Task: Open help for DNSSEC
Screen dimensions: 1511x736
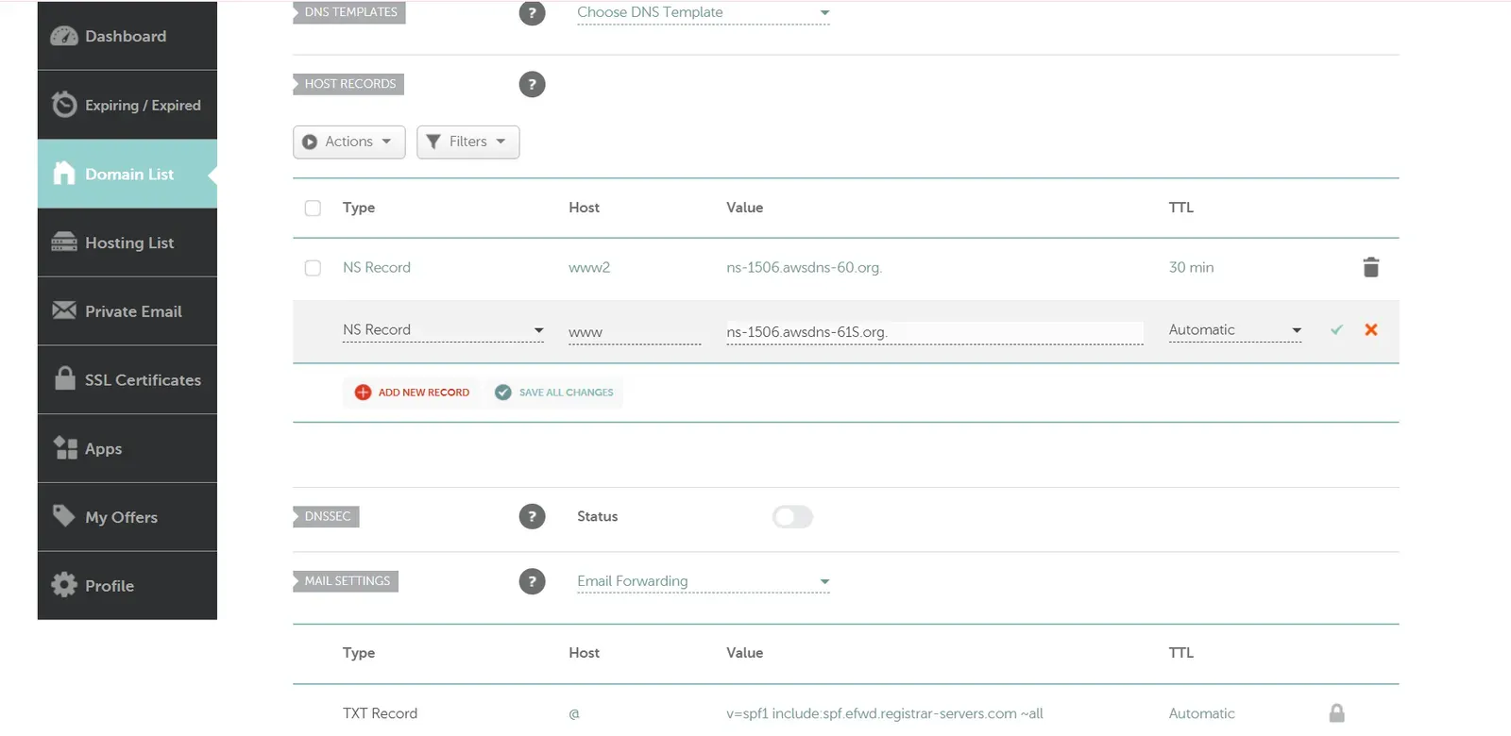Action: 533,516
